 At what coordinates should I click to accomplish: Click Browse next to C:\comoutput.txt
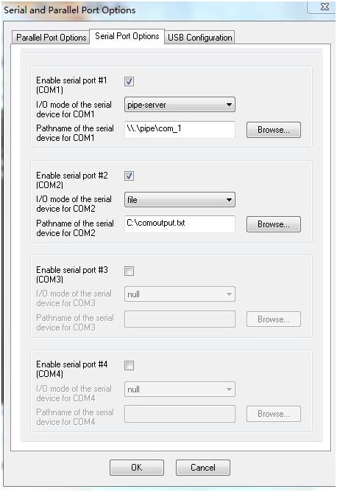click(274, 224)
